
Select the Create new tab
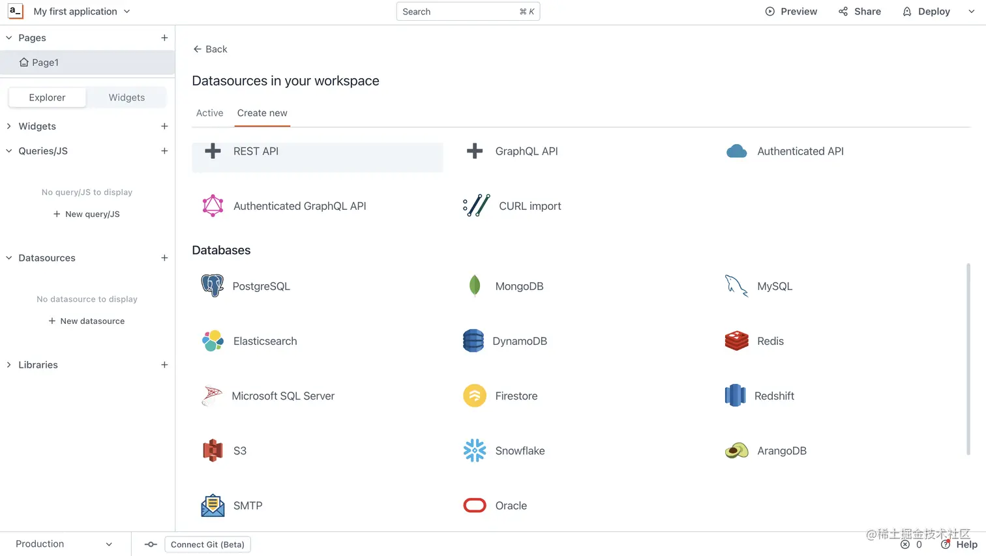(x=262, y=113)
